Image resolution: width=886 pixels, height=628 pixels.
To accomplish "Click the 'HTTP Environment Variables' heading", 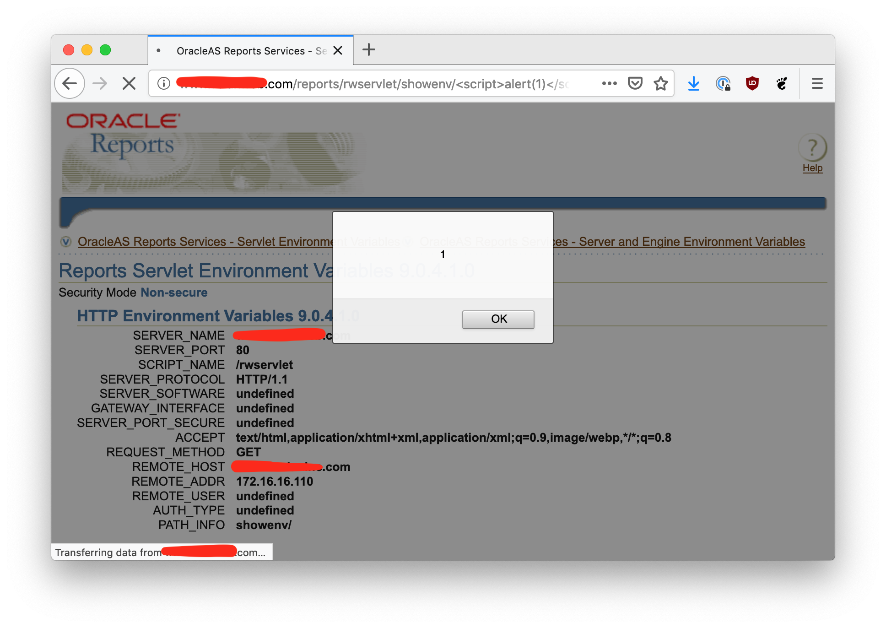I will click(218, 316).
